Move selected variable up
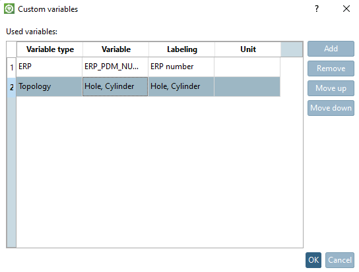The height and width of the screenshot is (272, 359). click(331, 88)
